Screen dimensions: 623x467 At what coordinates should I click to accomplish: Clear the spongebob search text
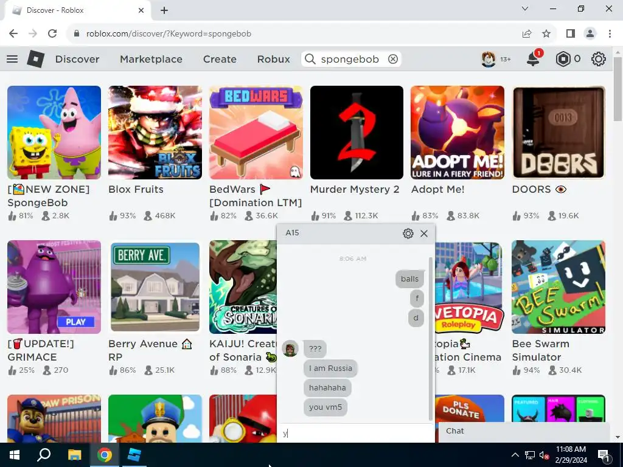tap(393, 59)
